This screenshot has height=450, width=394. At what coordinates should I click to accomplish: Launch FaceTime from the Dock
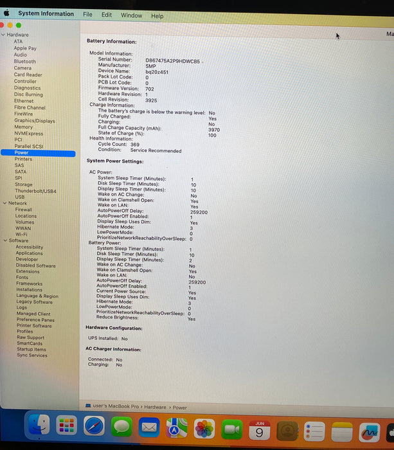[x=231, y=429]
